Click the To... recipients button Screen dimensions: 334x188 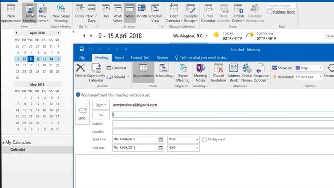point(101,115)
